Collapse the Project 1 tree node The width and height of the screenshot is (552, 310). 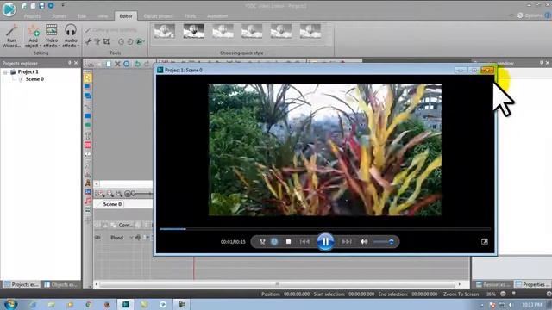pos(5,72)
